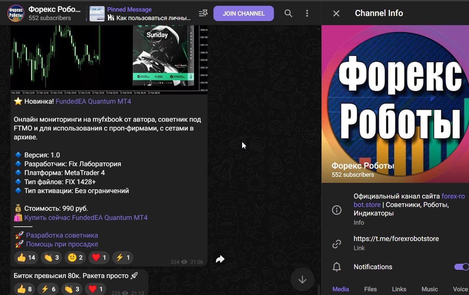Click the thumbs-up reaction with 8
The height and width of the screenshot is (295, 469).
[x=24, y=289]
